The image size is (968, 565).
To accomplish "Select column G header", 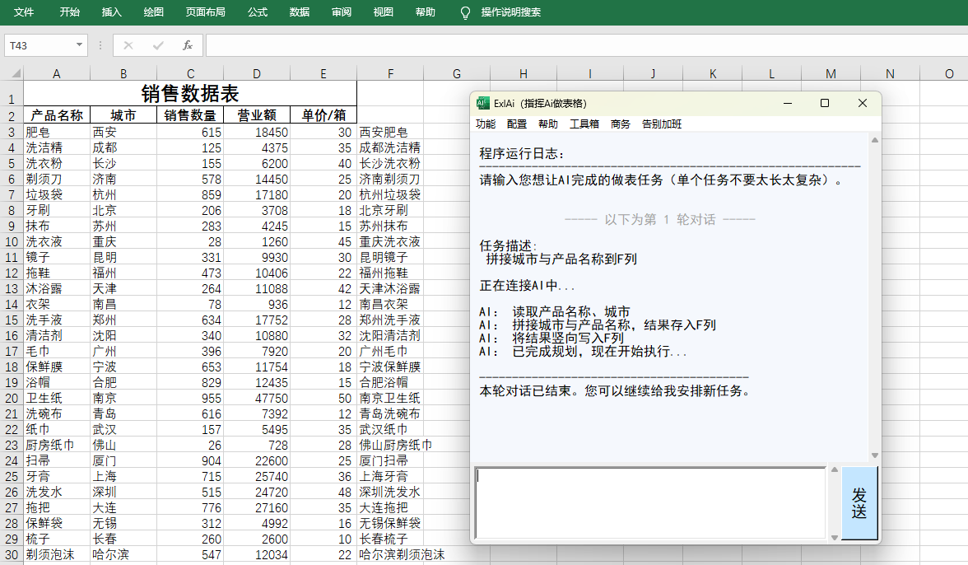I will coord(457,73).
